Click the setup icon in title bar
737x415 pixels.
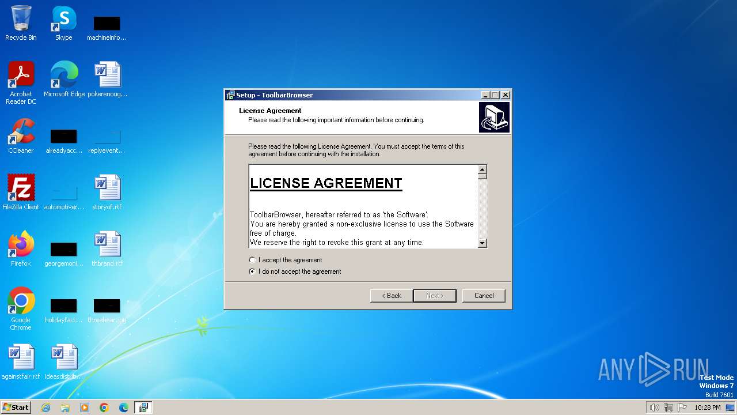point(230,95)
